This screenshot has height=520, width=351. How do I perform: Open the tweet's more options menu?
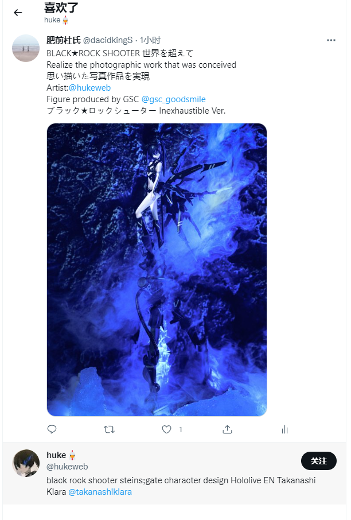331,40
